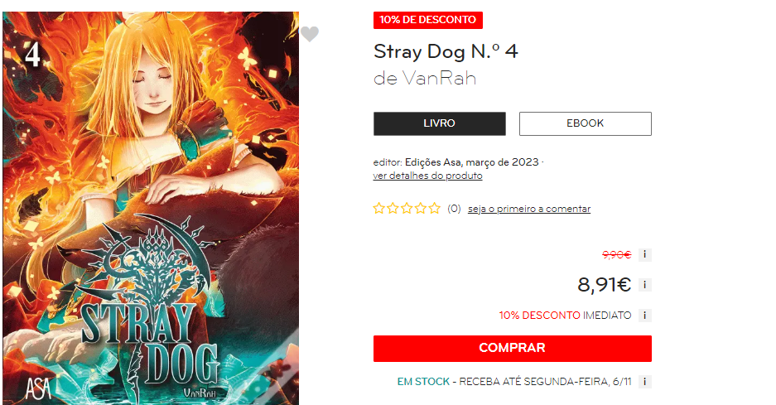Open the VanRah author name
Image resolution: width=776 pixels, height=405 pixels.
439,78
